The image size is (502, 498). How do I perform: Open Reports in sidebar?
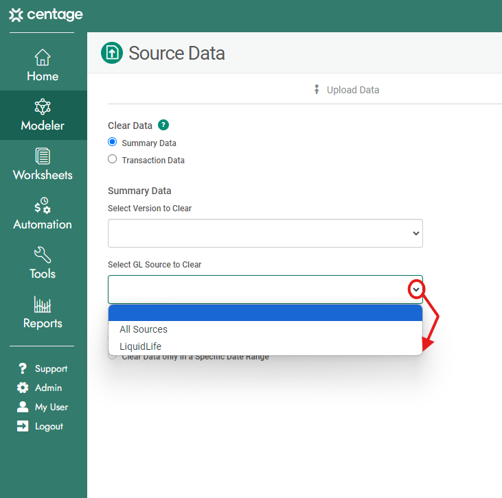click(x=43, y=313)
